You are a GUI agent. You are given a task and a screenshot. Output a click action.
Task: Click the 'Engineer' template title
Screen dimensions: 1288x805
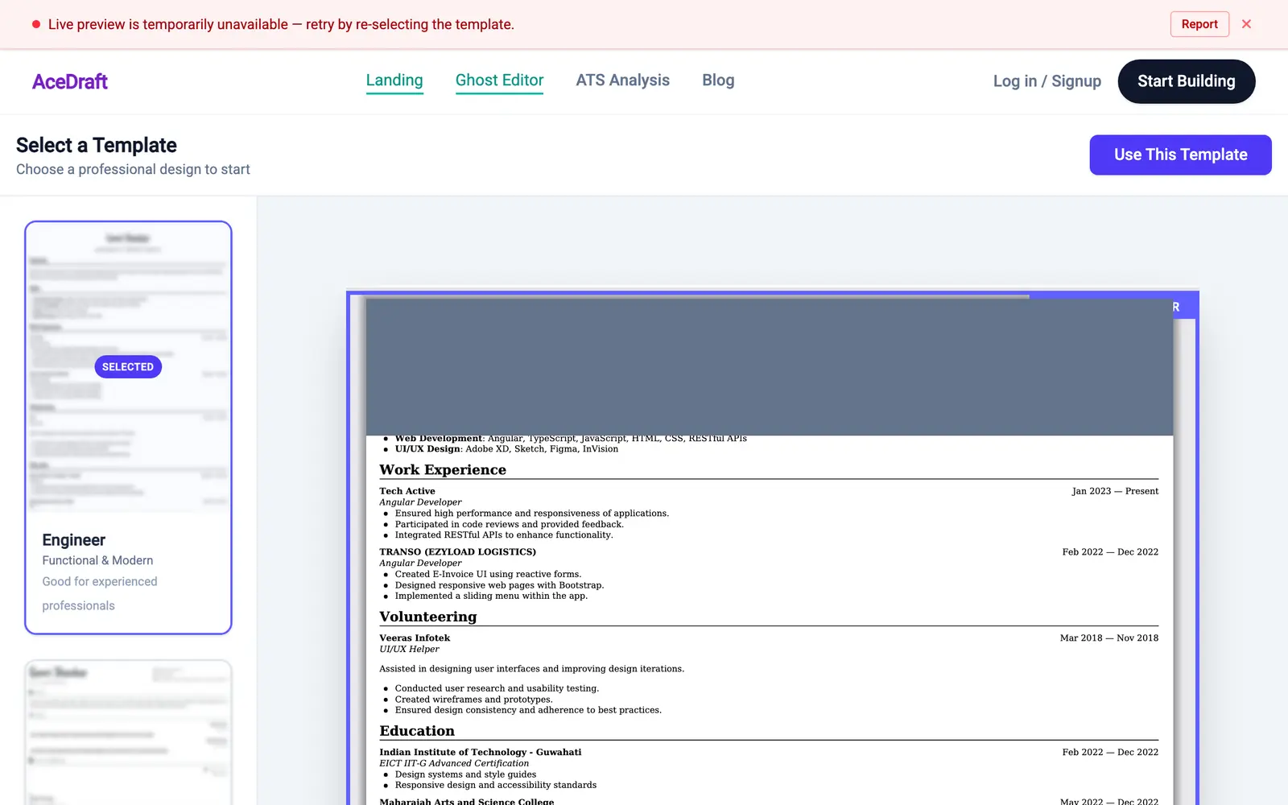(74, 540)
